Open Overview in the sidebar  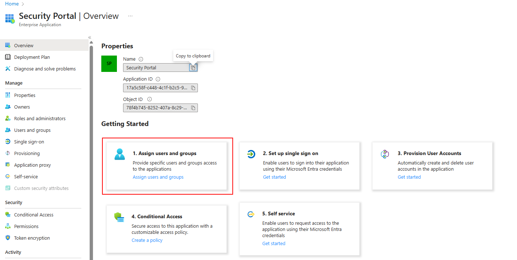pos(44,45)
